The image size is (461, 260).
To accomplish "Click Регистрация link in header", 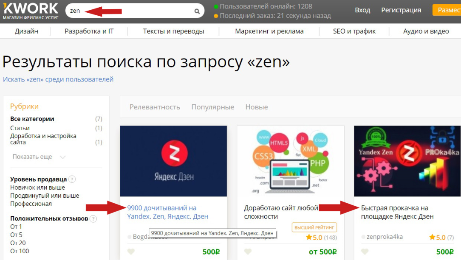I will click(401, 10).
